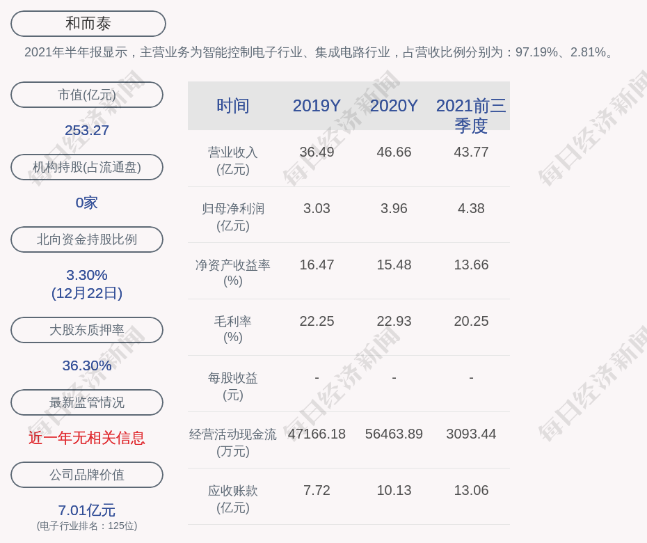Click the 大股东质押率 pill
The width and height of the screenshot is (647, 543).
coord(87,330)
